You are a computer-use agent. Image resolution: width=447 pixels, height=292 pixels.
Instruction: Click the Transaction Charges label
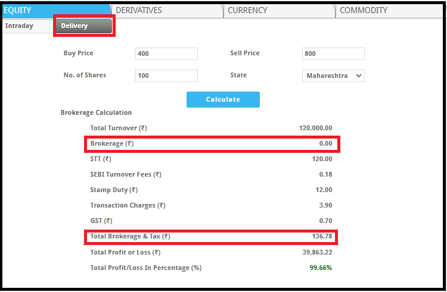coord(128,206)
